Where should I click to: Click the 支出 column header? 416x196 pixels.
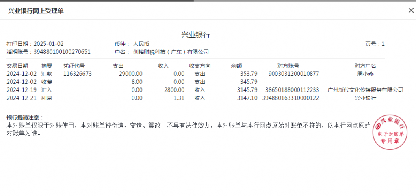point(118,66)
